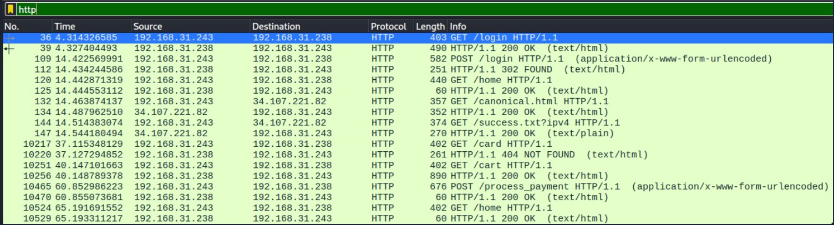Click the display filter bookmark icon

[9, 9]
